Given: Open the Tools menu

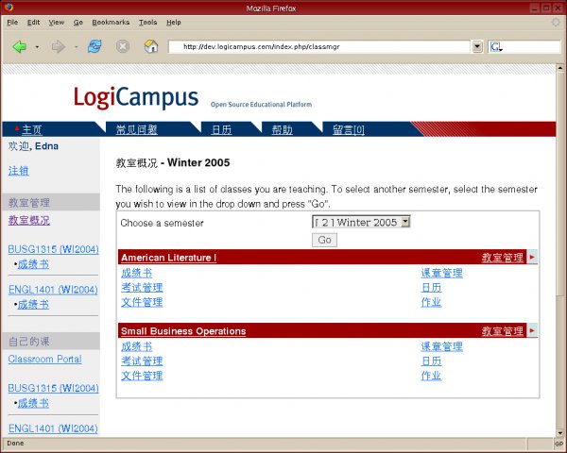Looking at the screenshot, I should pos(148,23).
